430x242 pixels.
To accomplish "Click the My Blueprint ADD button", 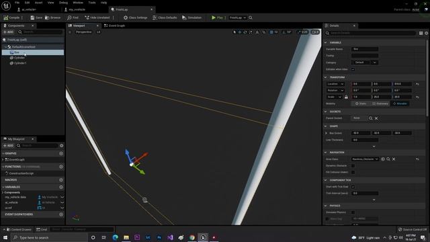I will pos(8,145).
